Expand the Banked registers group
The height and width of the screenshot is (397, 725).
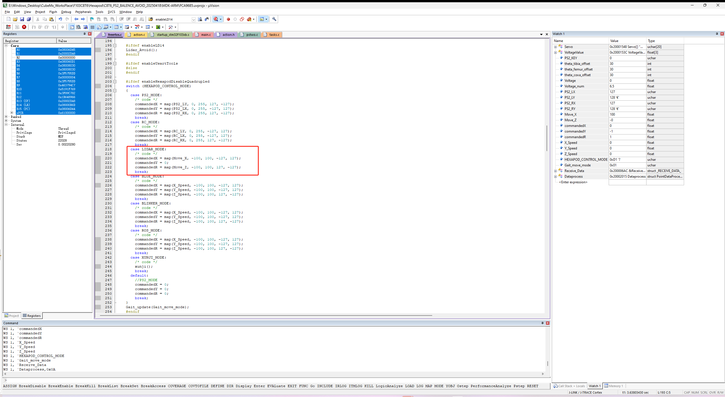click(6, 117)
